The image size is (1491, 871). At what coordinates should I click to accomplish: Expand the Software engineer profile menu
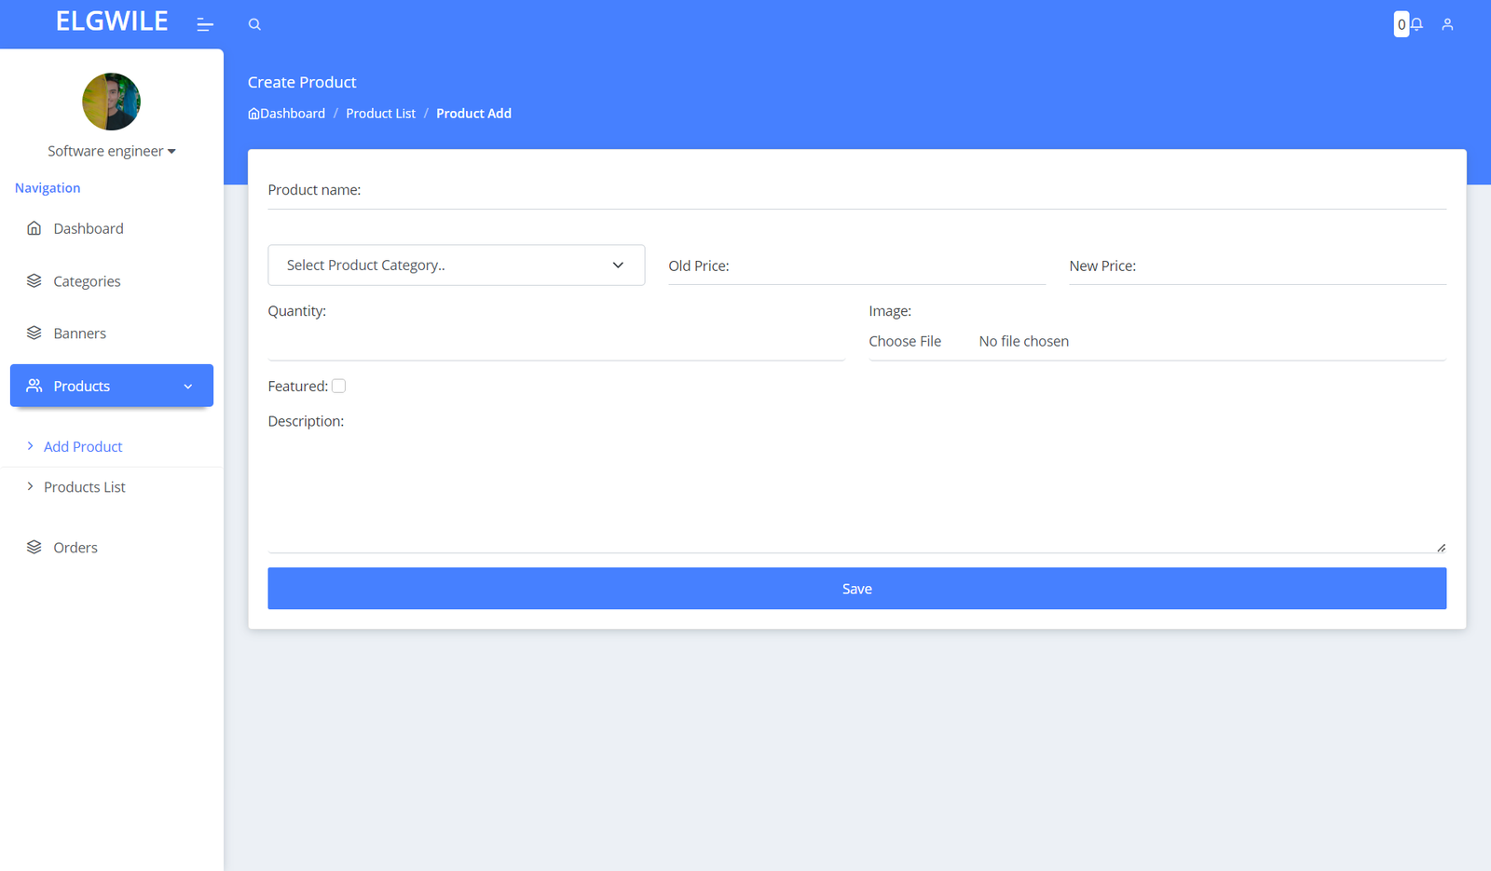pos(112,151)
